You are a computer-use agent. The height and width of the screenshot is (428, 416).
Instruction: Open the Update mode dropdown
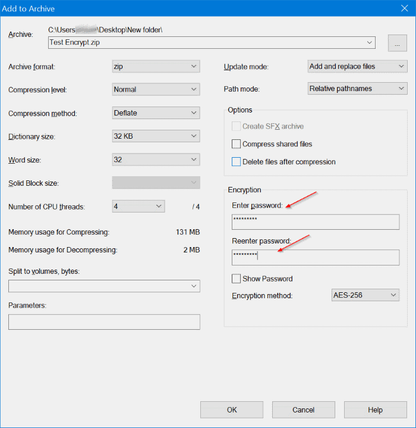coord(357,66)
